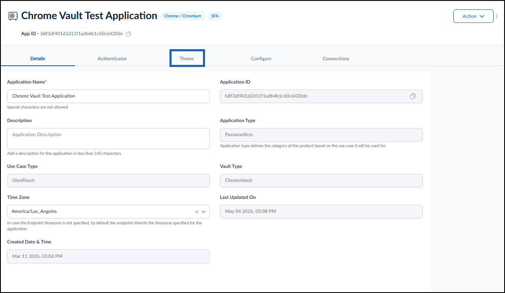This screenshot has width=505, height=293.
Task: Click the application type definition hint
Action: coord(303,146)
